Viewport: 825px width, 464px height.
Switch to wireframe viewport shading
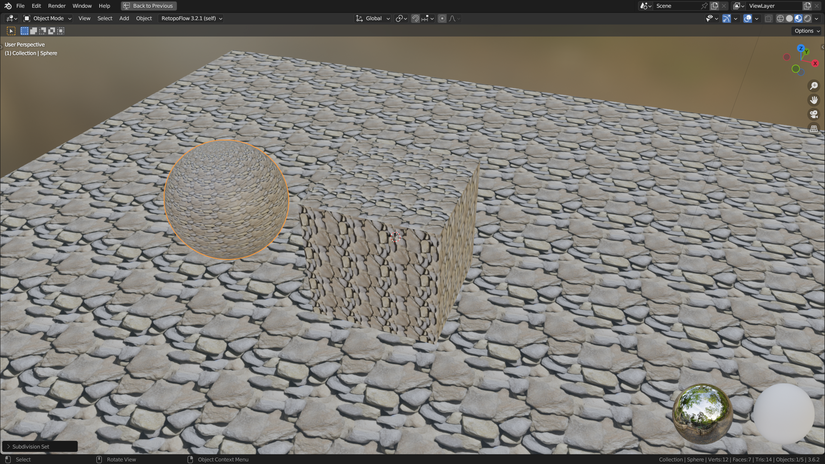pos(780,18)
